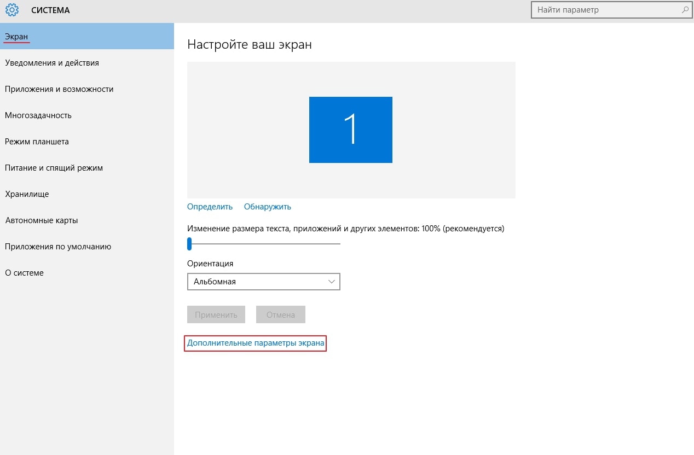This screenshot has width=694, height=455.
Task: Open Питание и спящий режим
Action: tap(54, 168)
